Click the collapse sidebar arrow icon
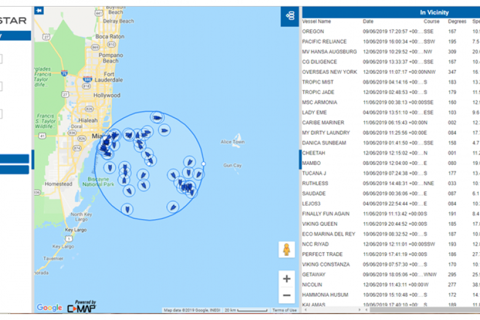 point(39,10)
